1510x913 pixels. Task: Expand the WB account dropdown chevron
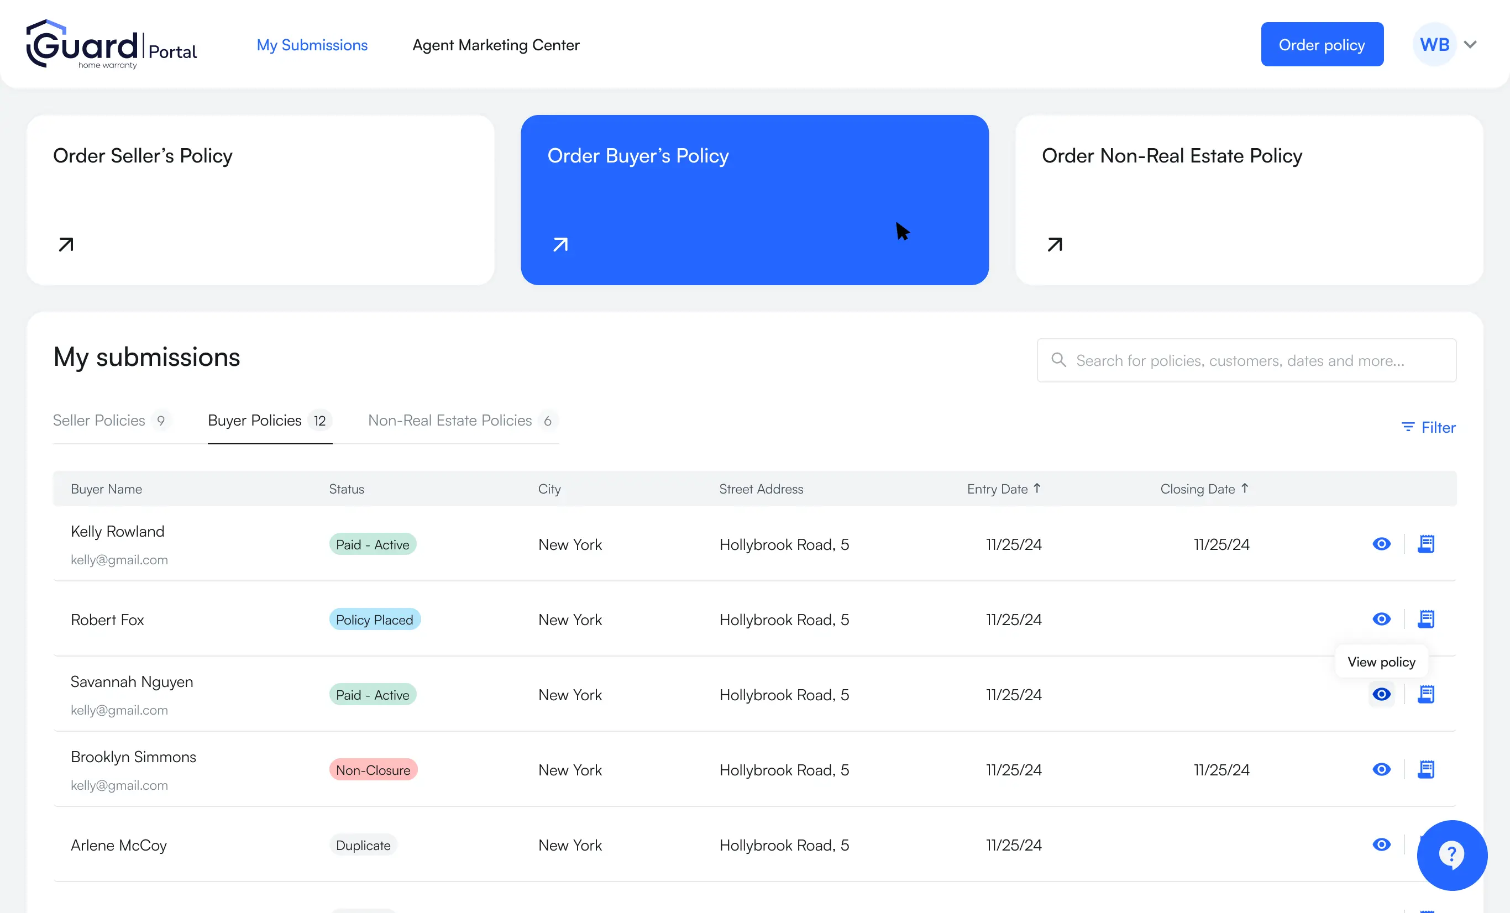pos(1470,45)
